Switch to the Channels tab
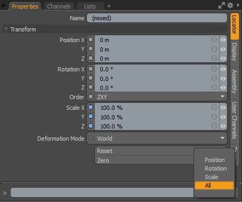Screen dimensions: 242x202 click(59, 6)
